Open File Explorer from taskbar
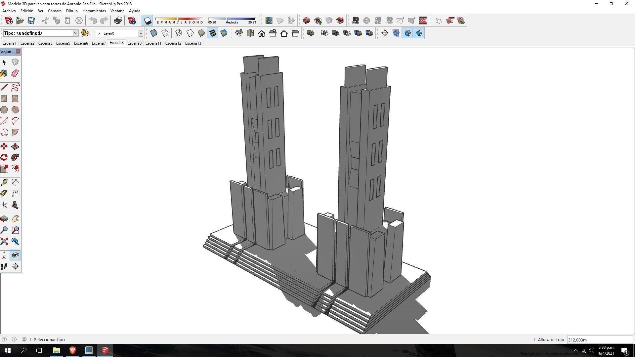Image resolution: width=635 pixels, height=357 pixels. click(56, 350)
